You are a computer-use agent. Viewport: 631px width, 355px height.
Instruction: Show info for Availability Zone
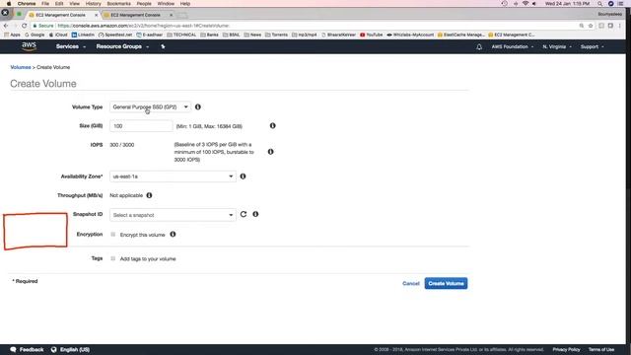pyautogui.click(x=244, y=177)
